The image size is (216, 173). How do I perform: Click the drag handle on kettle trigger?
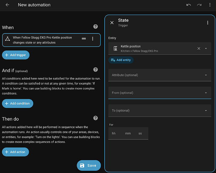click(x=84, y=39)
